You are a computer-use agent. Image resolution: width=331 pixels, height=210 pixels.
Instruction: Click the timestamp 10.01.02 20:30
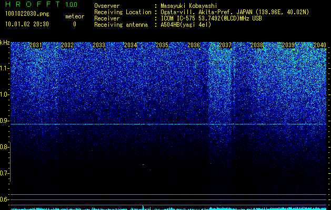click(x=27, y=24)
